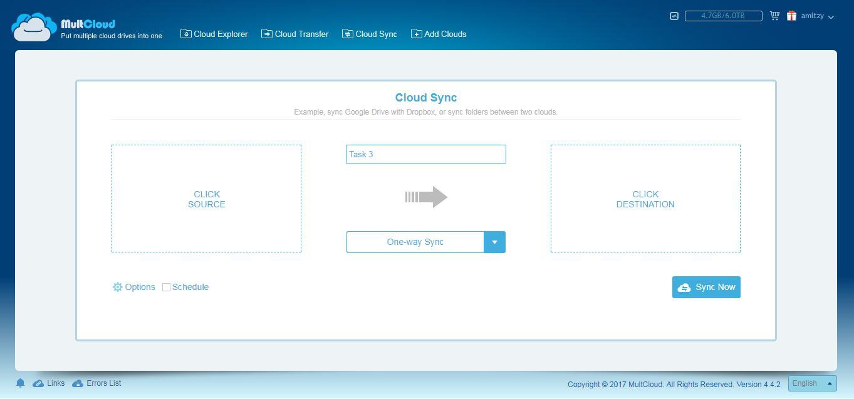Click the CLICK DESTINATION selection box
854x399 pixels.
[x=645, y=199]
